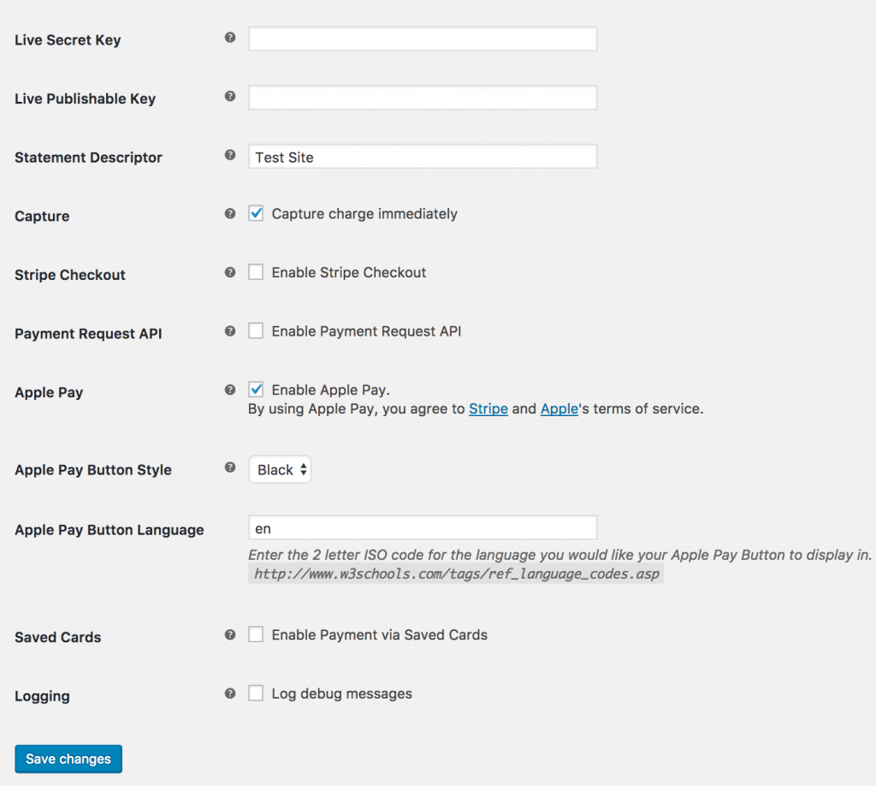
Task: Click the Logging help icon
Action: click(230, 694)
